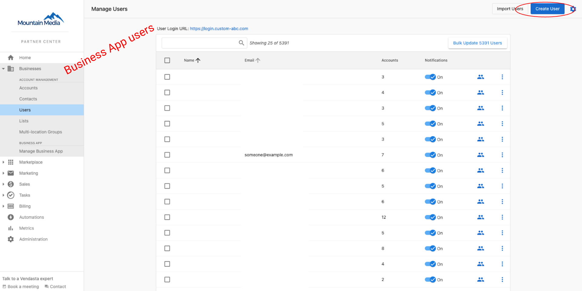The image size is (582, 291).
Task: Click the Tasks checkmark circle icon
Action: click(x=11, y=195)
